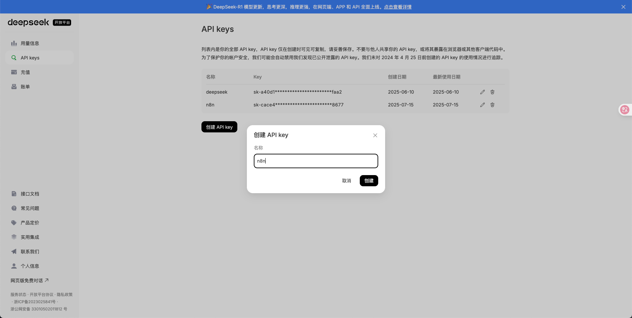Image resolution: width=632 pixels, height=318 pixels.
Task: Open 联系我们 in the sidebar
Action: click(x=39, y=252)
